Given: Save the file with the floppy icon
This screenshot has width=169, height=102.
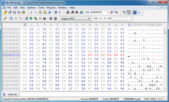Looking at the screenshot, I should [x=14, y=12].
